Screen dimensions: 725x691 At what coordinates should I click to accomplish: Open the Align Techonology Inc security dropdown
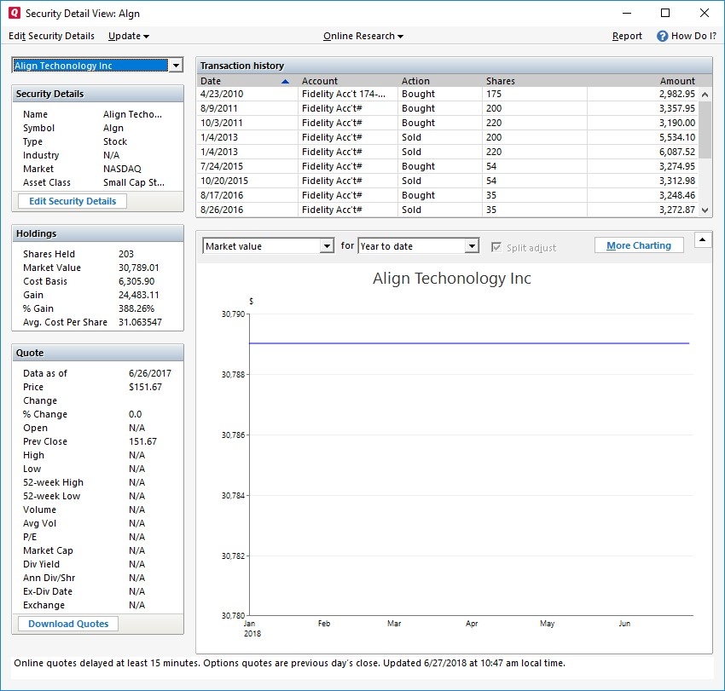[175, 66]
